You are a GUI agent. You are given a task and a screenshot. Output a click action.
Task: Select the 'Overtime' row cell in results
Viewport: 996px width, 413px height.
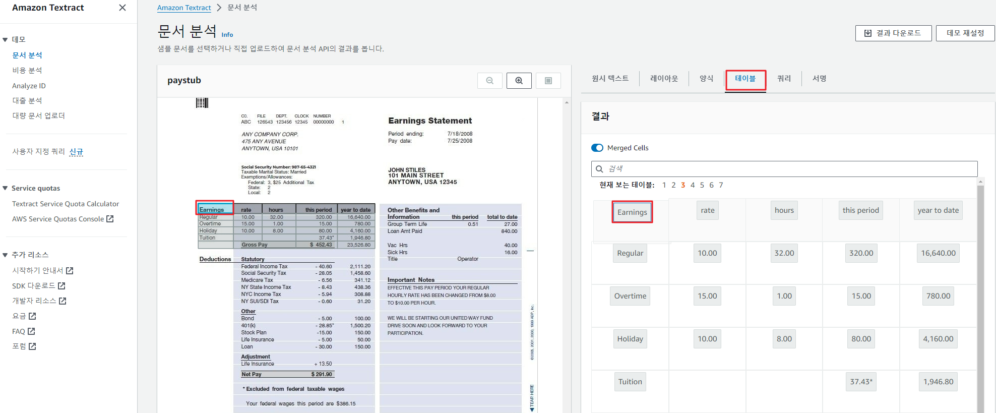coord(630,296)
